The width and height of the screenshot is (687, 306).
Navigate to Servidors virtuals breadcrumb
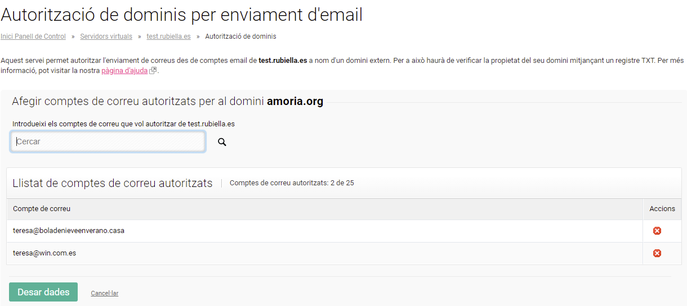click(x=106, y=36)
